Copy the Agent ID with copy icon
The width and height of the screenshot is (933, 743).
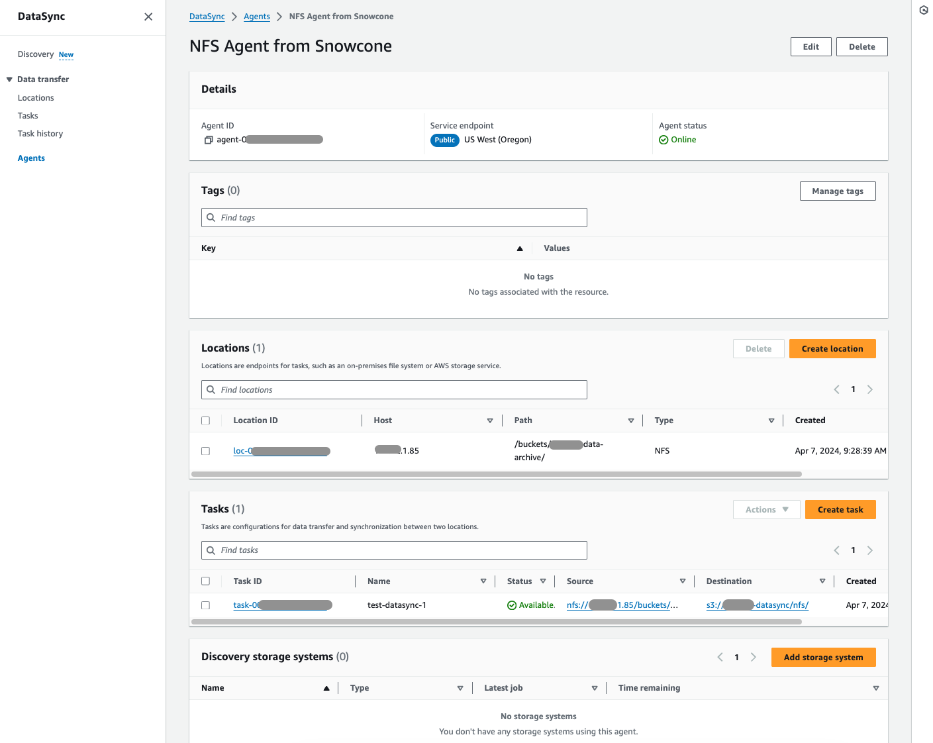(209, 140)
